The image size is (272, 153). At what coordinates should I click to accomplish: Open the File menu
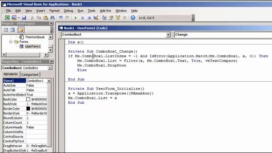[8, 11]
